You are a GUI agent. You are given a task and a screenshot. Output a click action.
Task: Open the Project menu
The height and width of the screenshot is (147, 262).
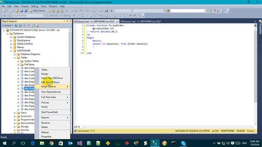pyautogui.click(x=25, y=6)
